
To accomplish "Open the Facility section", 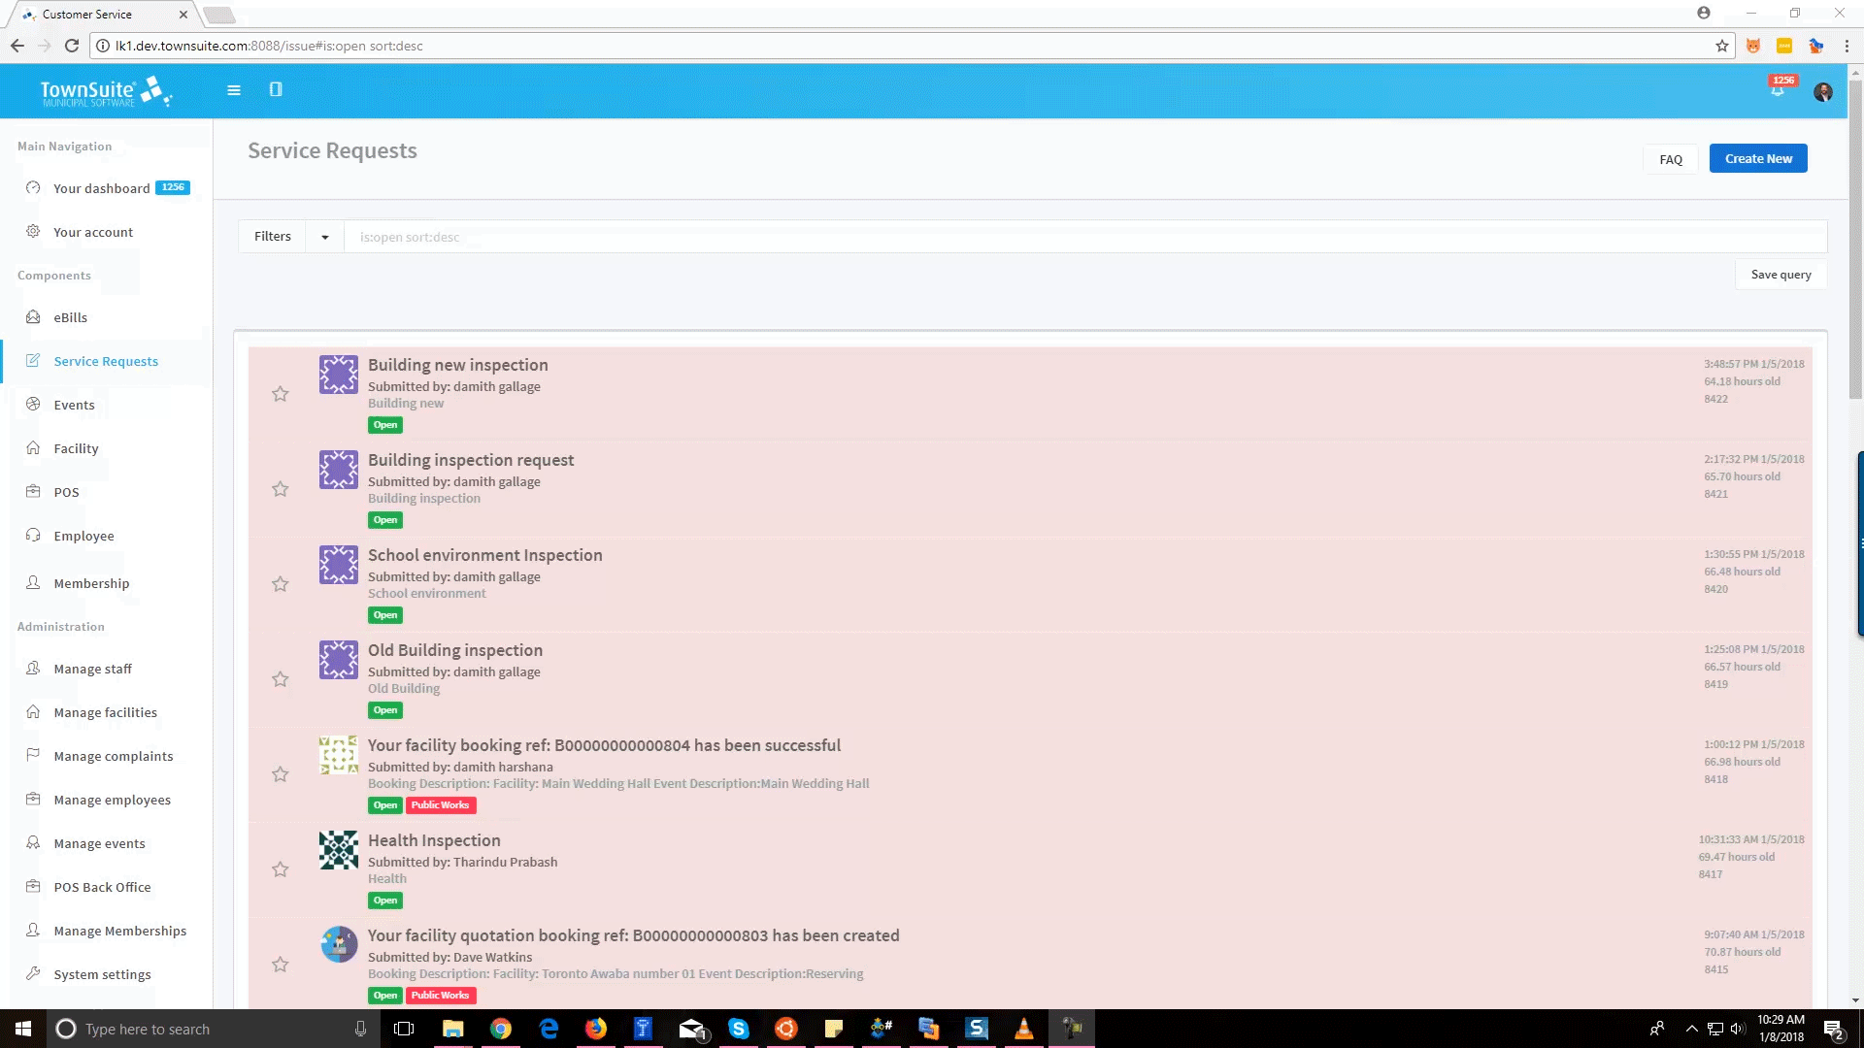I will point(76,448).
